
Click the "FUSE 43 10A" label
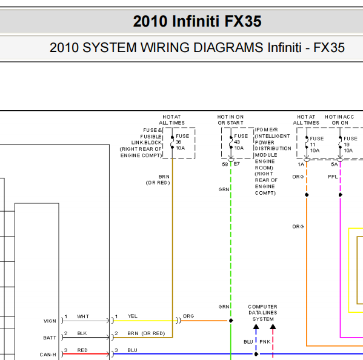coord(241,142)
